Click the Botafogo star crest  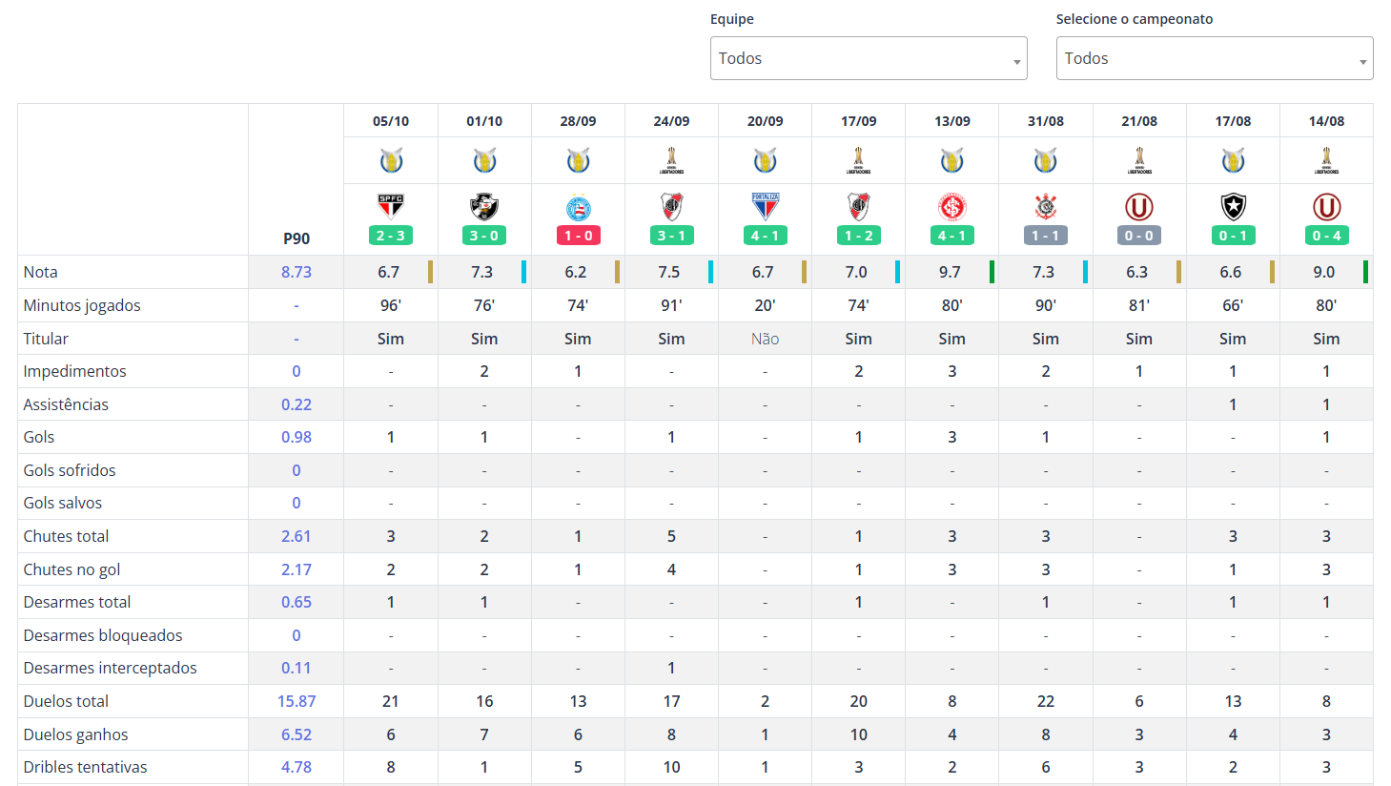coord(1233,206)
